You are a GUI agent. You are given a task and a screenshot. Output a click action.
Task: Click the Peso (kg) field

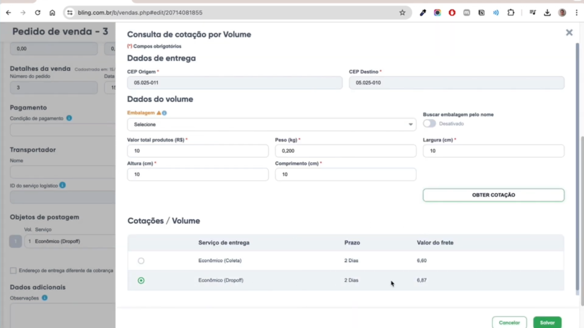click(x=346, y=150)
